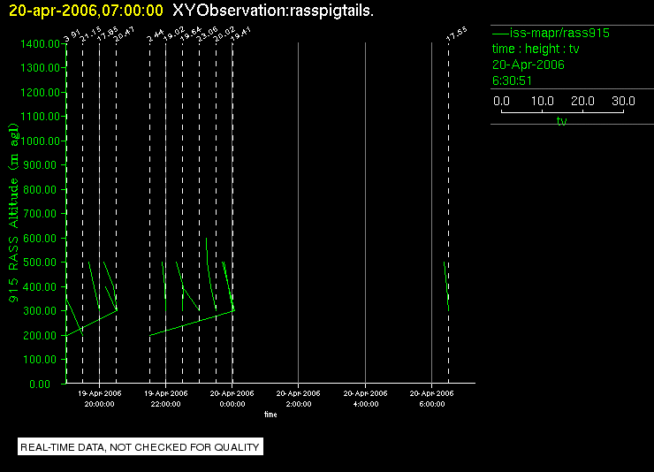The height and width of the screenshot is (472, 654).
Task: Click the x-axis label '19-Apr-2006 22:00:00'
Action: click(165, 399)
